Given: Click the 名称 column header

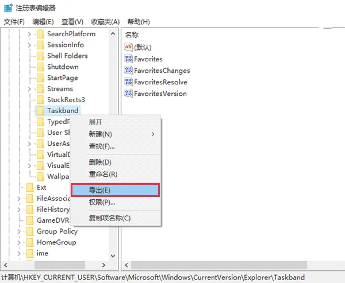Looking at the screenshot, I should (x=132, y=35).
